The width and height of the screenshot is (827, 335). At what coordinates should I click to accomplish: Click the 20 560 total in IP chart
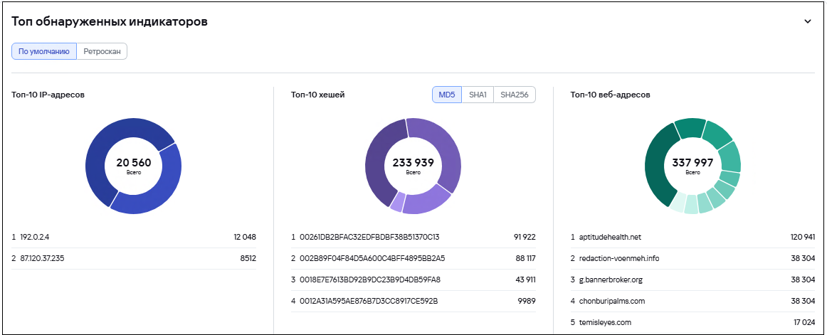133,163
